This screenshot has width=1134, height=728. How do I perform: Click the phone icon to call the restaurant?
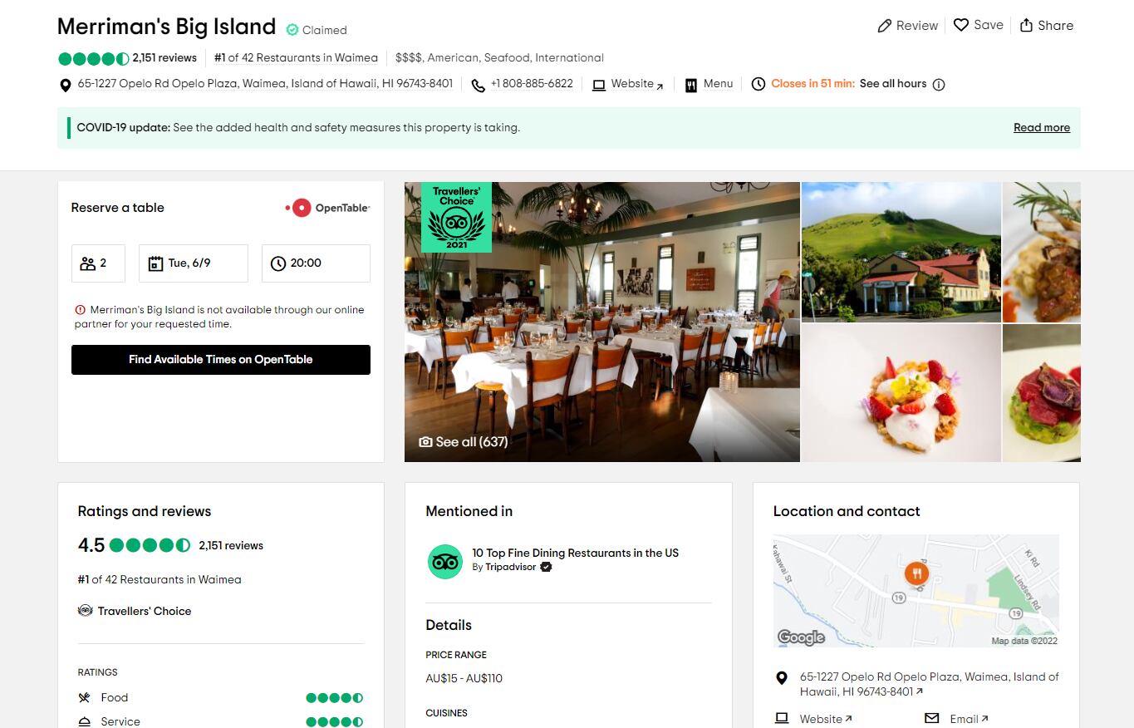[x=477, y=84]
